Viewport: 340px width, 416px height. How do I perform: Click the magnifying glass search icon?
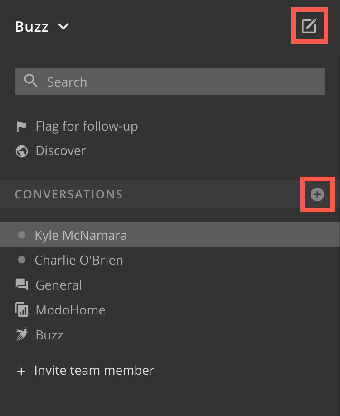click(31, 81)
